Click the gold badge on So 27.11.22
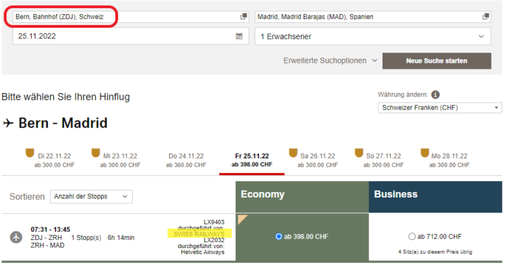The image size is (506, 265). [x=359, y=153]
